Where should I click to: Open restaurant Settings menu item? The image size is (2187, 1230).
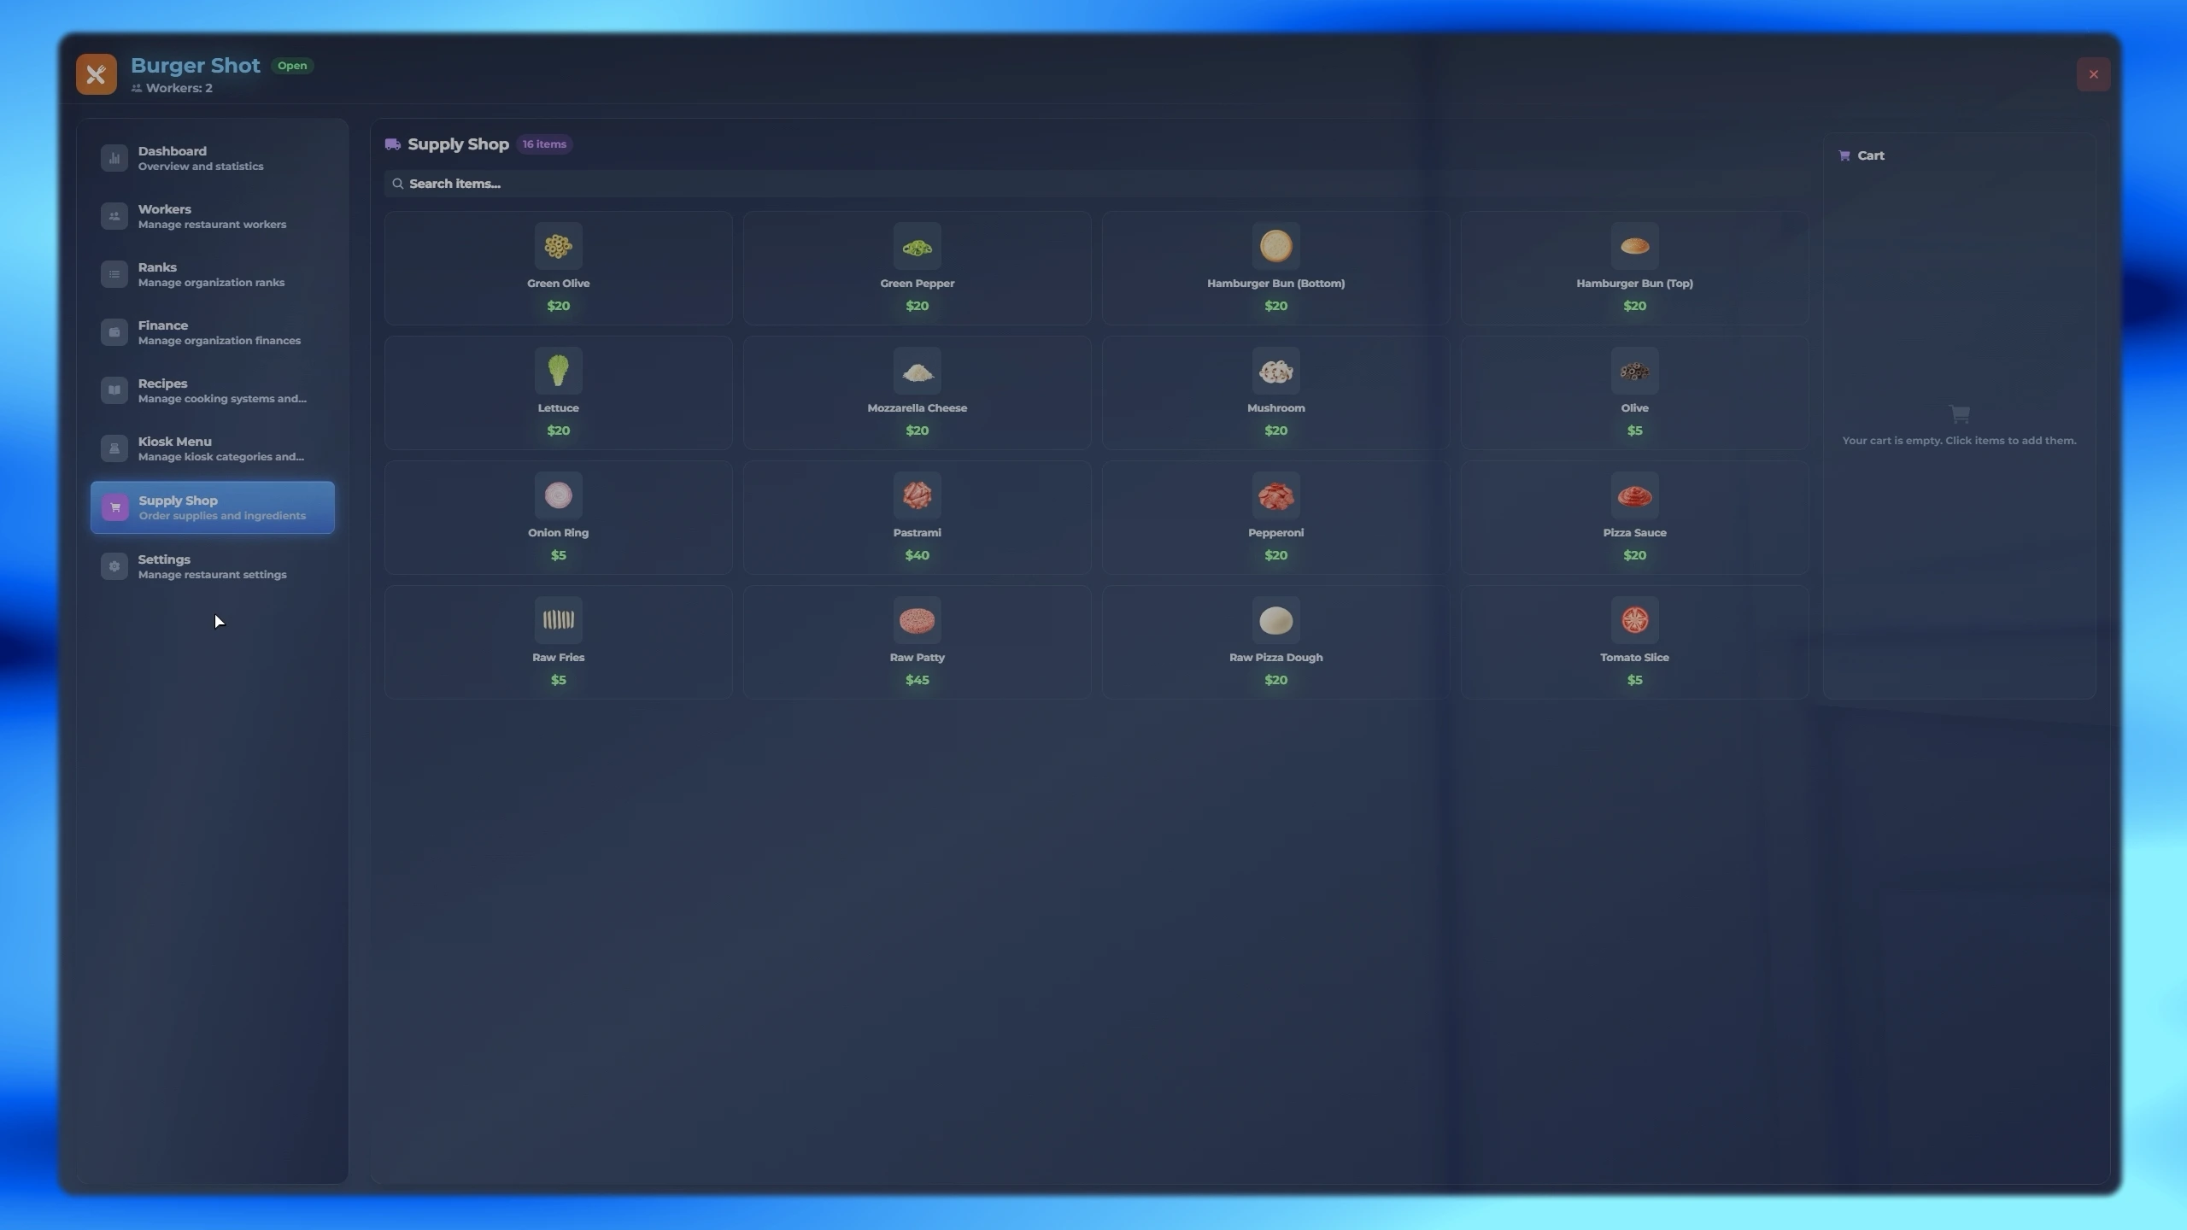pyautogui.click(x=213, y=566)
